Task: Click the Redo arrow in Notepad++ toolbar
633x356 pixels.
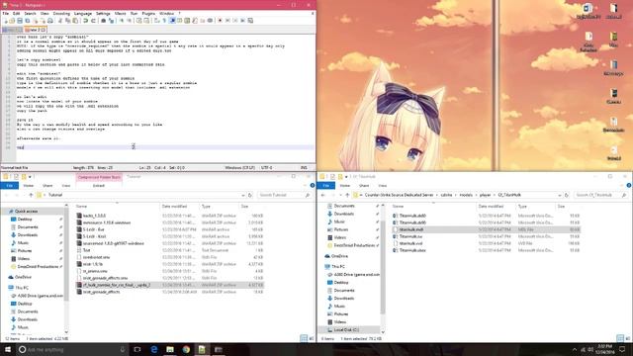Action: pyautogui.click(x=93, y=21)
